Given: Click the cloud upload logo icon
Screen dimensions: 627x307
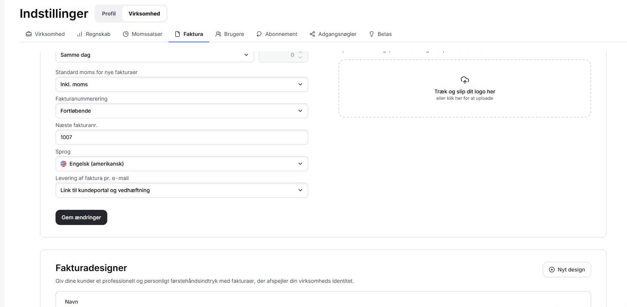Looking at the screenshot, I should pos(465,80).
